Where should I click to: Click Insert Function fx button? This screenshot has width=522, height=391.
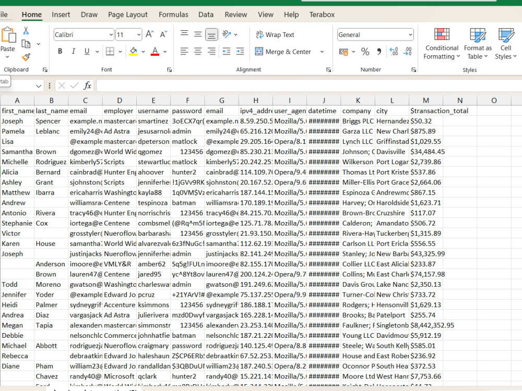click(x=87, y=86)
